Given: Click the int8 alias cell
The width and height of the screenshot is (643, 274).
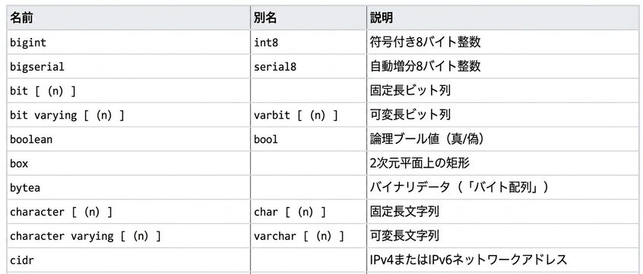Looking at the screenshot, I should coord(309,42).
